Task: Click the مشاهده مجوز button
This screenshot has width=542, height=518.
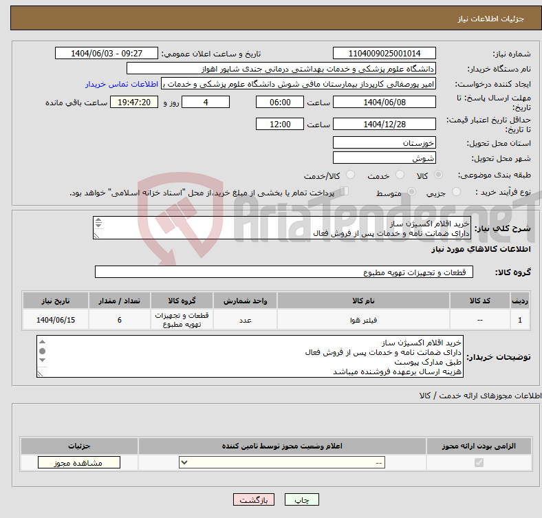Action: (x=79, y=463)
